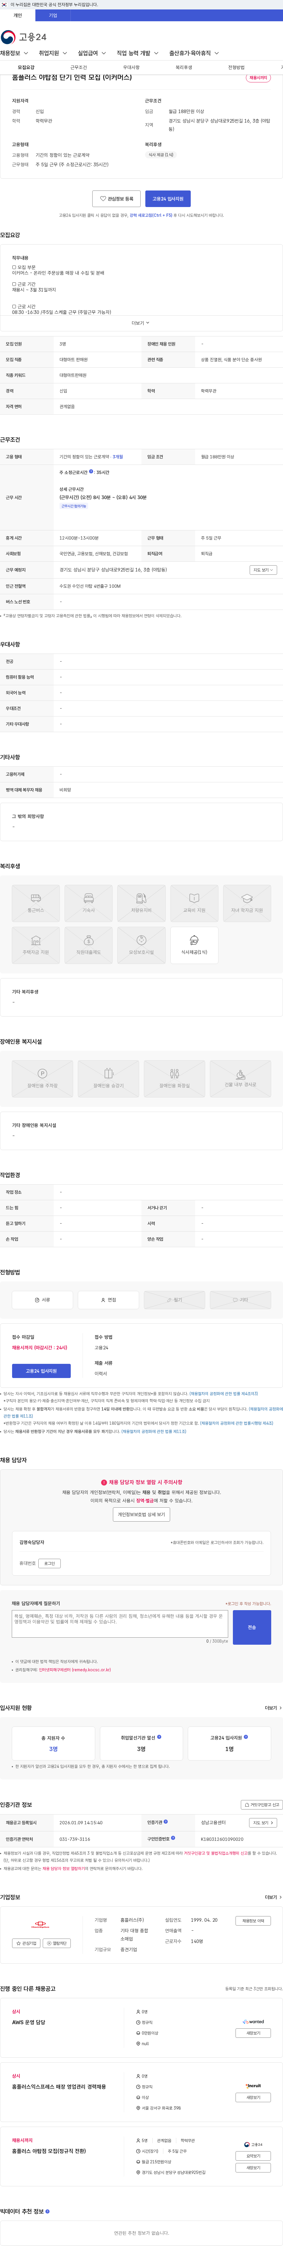Viewport: 283px width, 2246px height.
Task: Click 고용24 입사지원 under 접수 마감일
Action: pyautogui.click(x=41, y=1371)
